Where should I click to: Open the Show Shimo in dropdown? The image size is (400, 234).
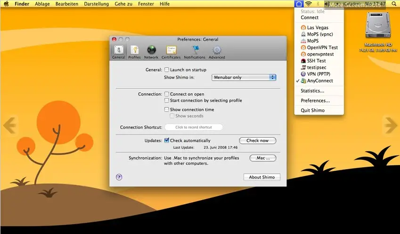(x=244, y=78)
